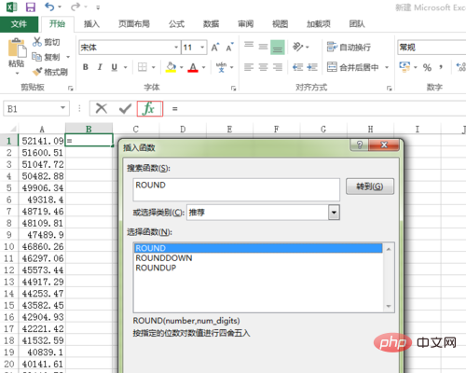Image resolution: width=466 pixels, height=373 pixels.
Task: Click Merge and Center (合并后居中) button
Action: point(353,67)
